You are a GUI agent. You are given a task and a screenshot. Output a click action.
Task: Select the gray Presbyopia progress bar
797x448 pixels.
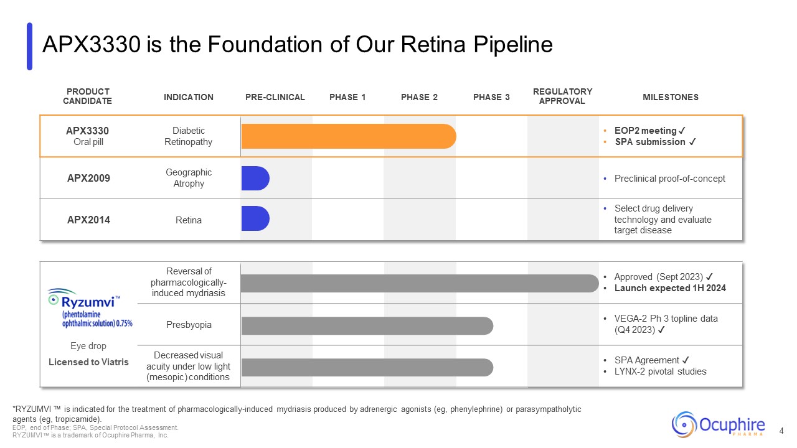click(367, 325)
